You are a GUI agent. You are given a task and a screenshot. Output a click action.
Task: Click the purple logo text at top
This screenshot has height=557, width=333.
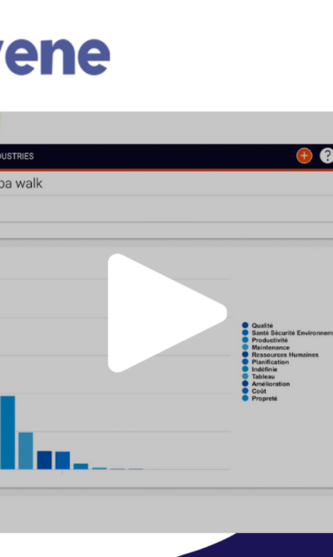[x=55, y=56]
